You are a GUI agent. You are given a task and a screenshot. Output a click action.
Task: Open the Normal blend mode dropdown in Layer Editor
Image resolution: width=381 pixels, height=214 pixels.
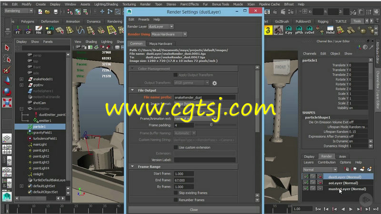tap(320, 170)
